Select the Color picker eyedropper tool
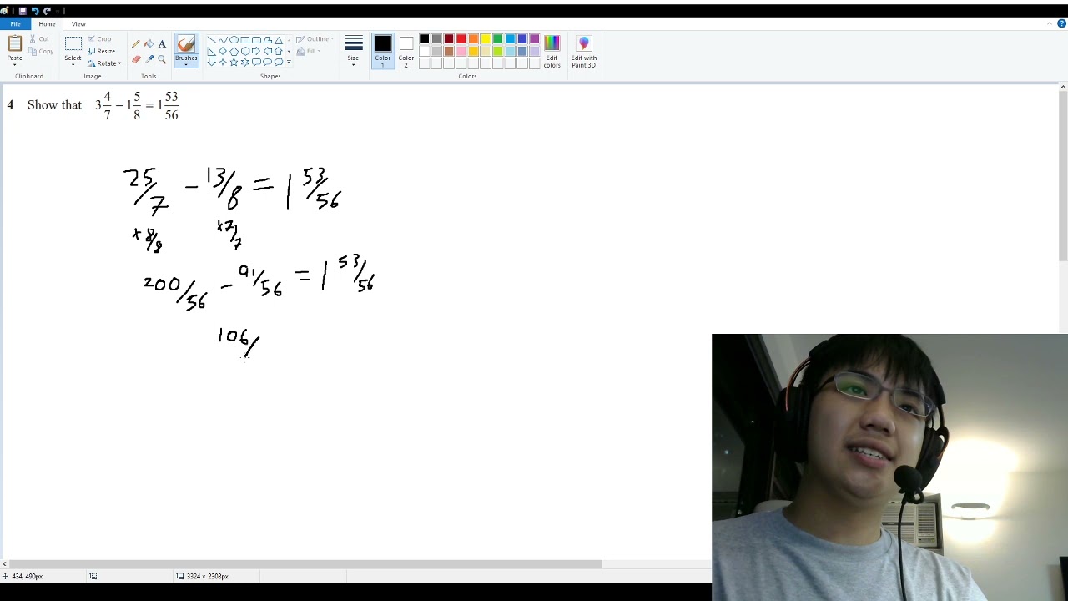This screenshot has width=1068, height=601. (149, 59)
